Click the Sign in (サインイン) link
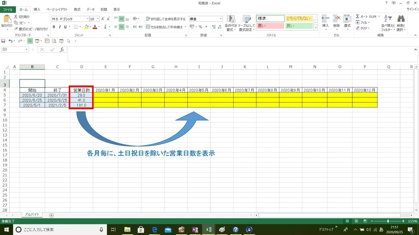Image resolution: width=419 pixels, height=235 pixels. (413, 9)
